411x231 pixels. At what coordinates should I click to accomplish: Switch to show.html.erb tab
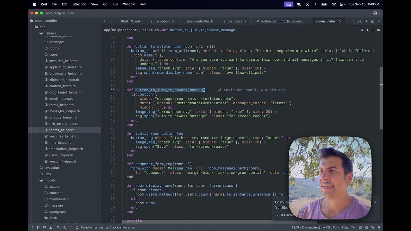235,21
